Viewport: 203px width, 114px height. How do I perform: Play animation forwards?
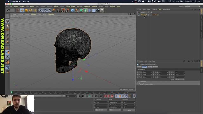pos(90,96)
